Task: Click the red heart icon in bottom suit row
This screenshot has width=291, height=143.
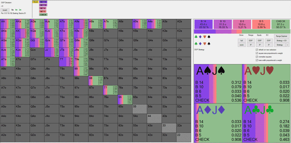Action: (205, 43)
